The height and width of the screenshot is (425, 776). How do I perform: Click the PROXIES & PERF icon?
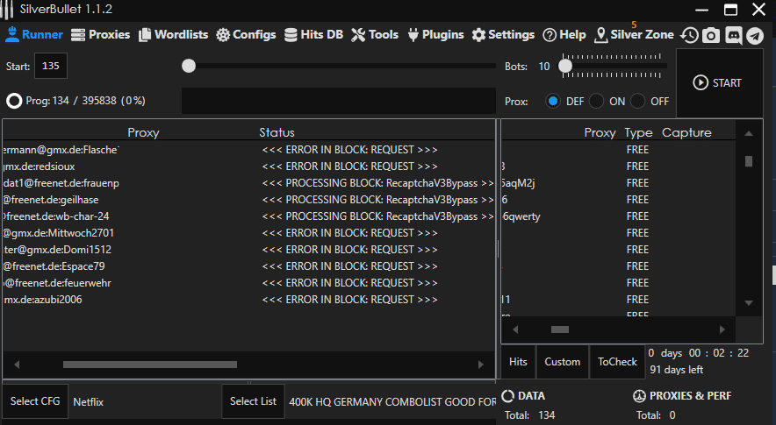[x=639, y=396]
